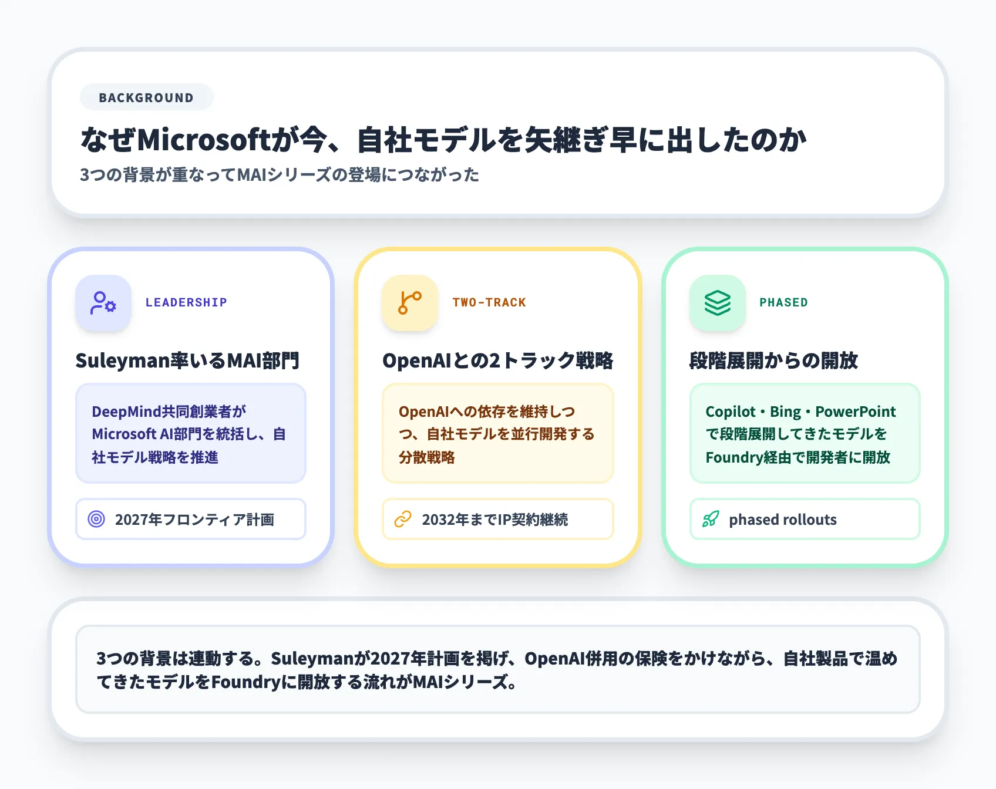The image size is (996, 789).
Task: Select the yellow highlight box about OpenAI依存
Action: (497, 434)
